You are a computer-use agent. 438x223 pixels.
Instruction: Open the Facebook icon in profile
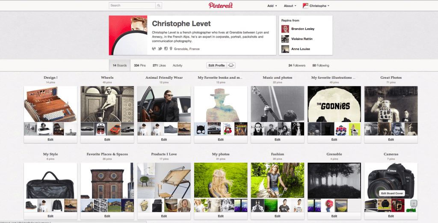coord(166,49)
